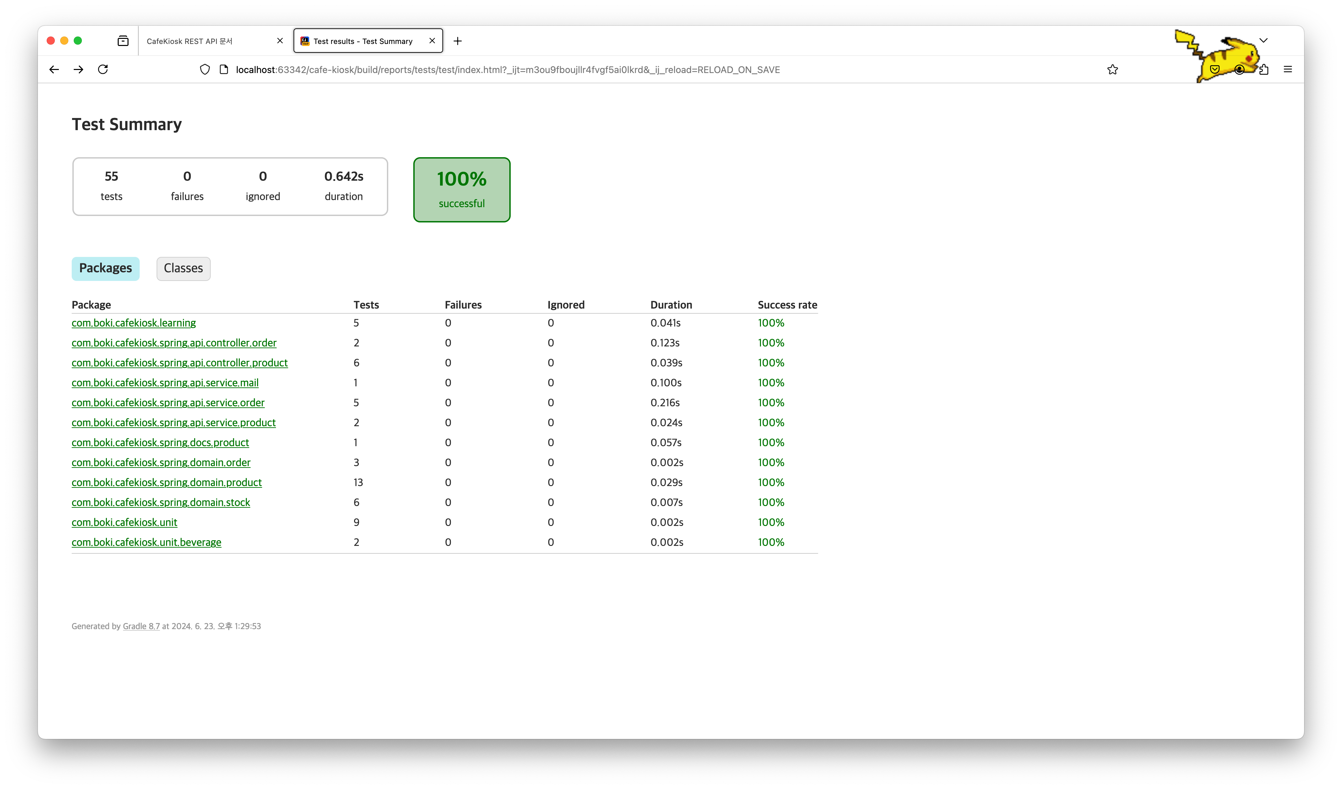
Task: Open the extensions puzzle icon
Action: (x=1264, y=70)
